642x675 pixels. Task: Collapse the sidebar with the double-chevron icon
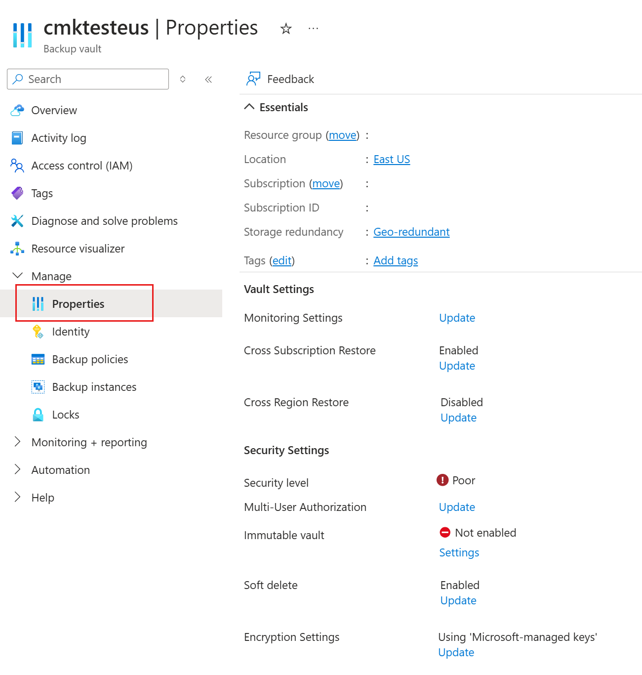click(208, 80)
